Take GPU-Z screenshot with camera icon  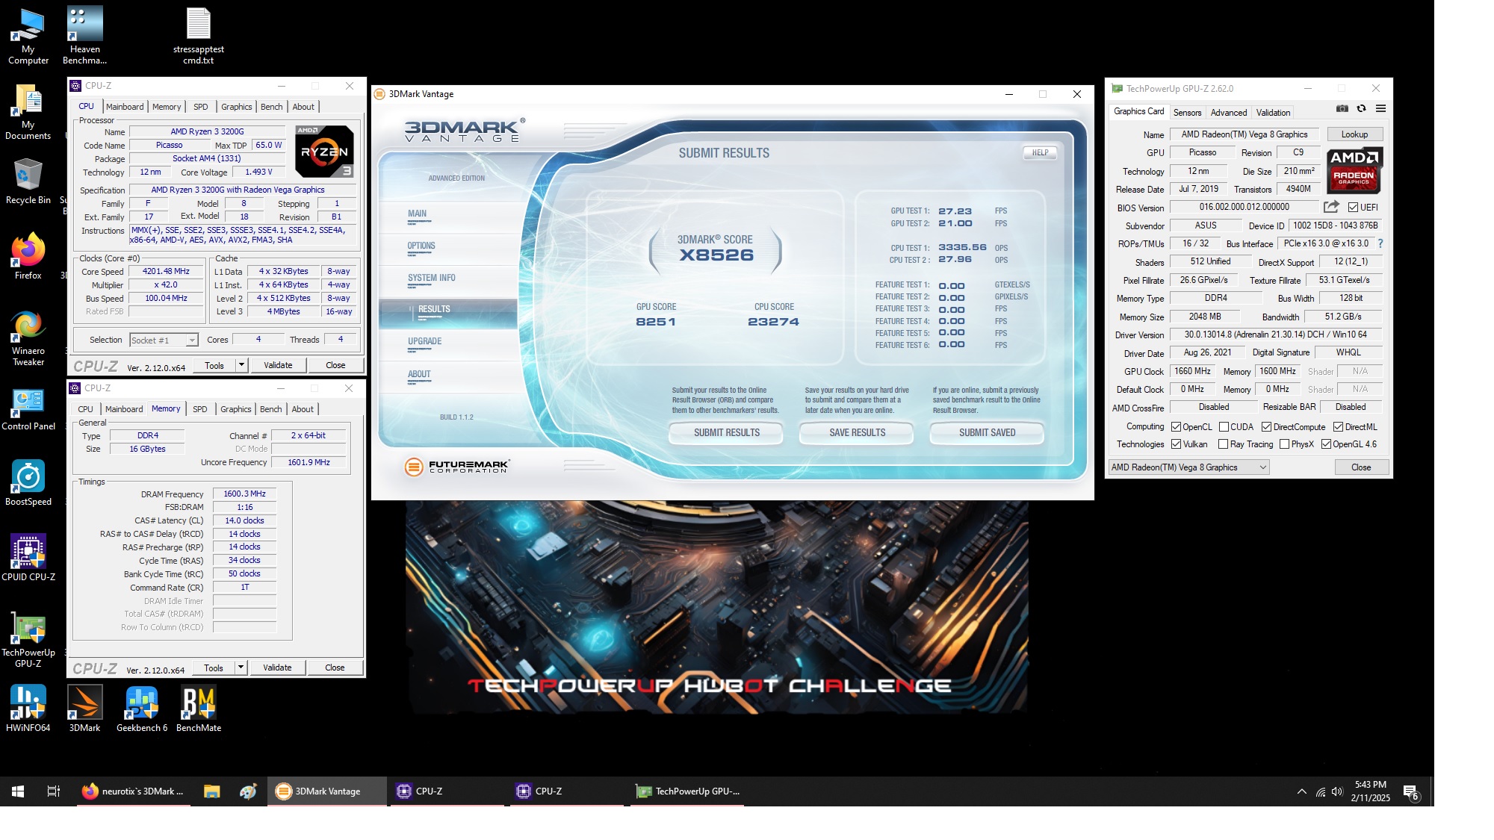[x=1342, y=109]
